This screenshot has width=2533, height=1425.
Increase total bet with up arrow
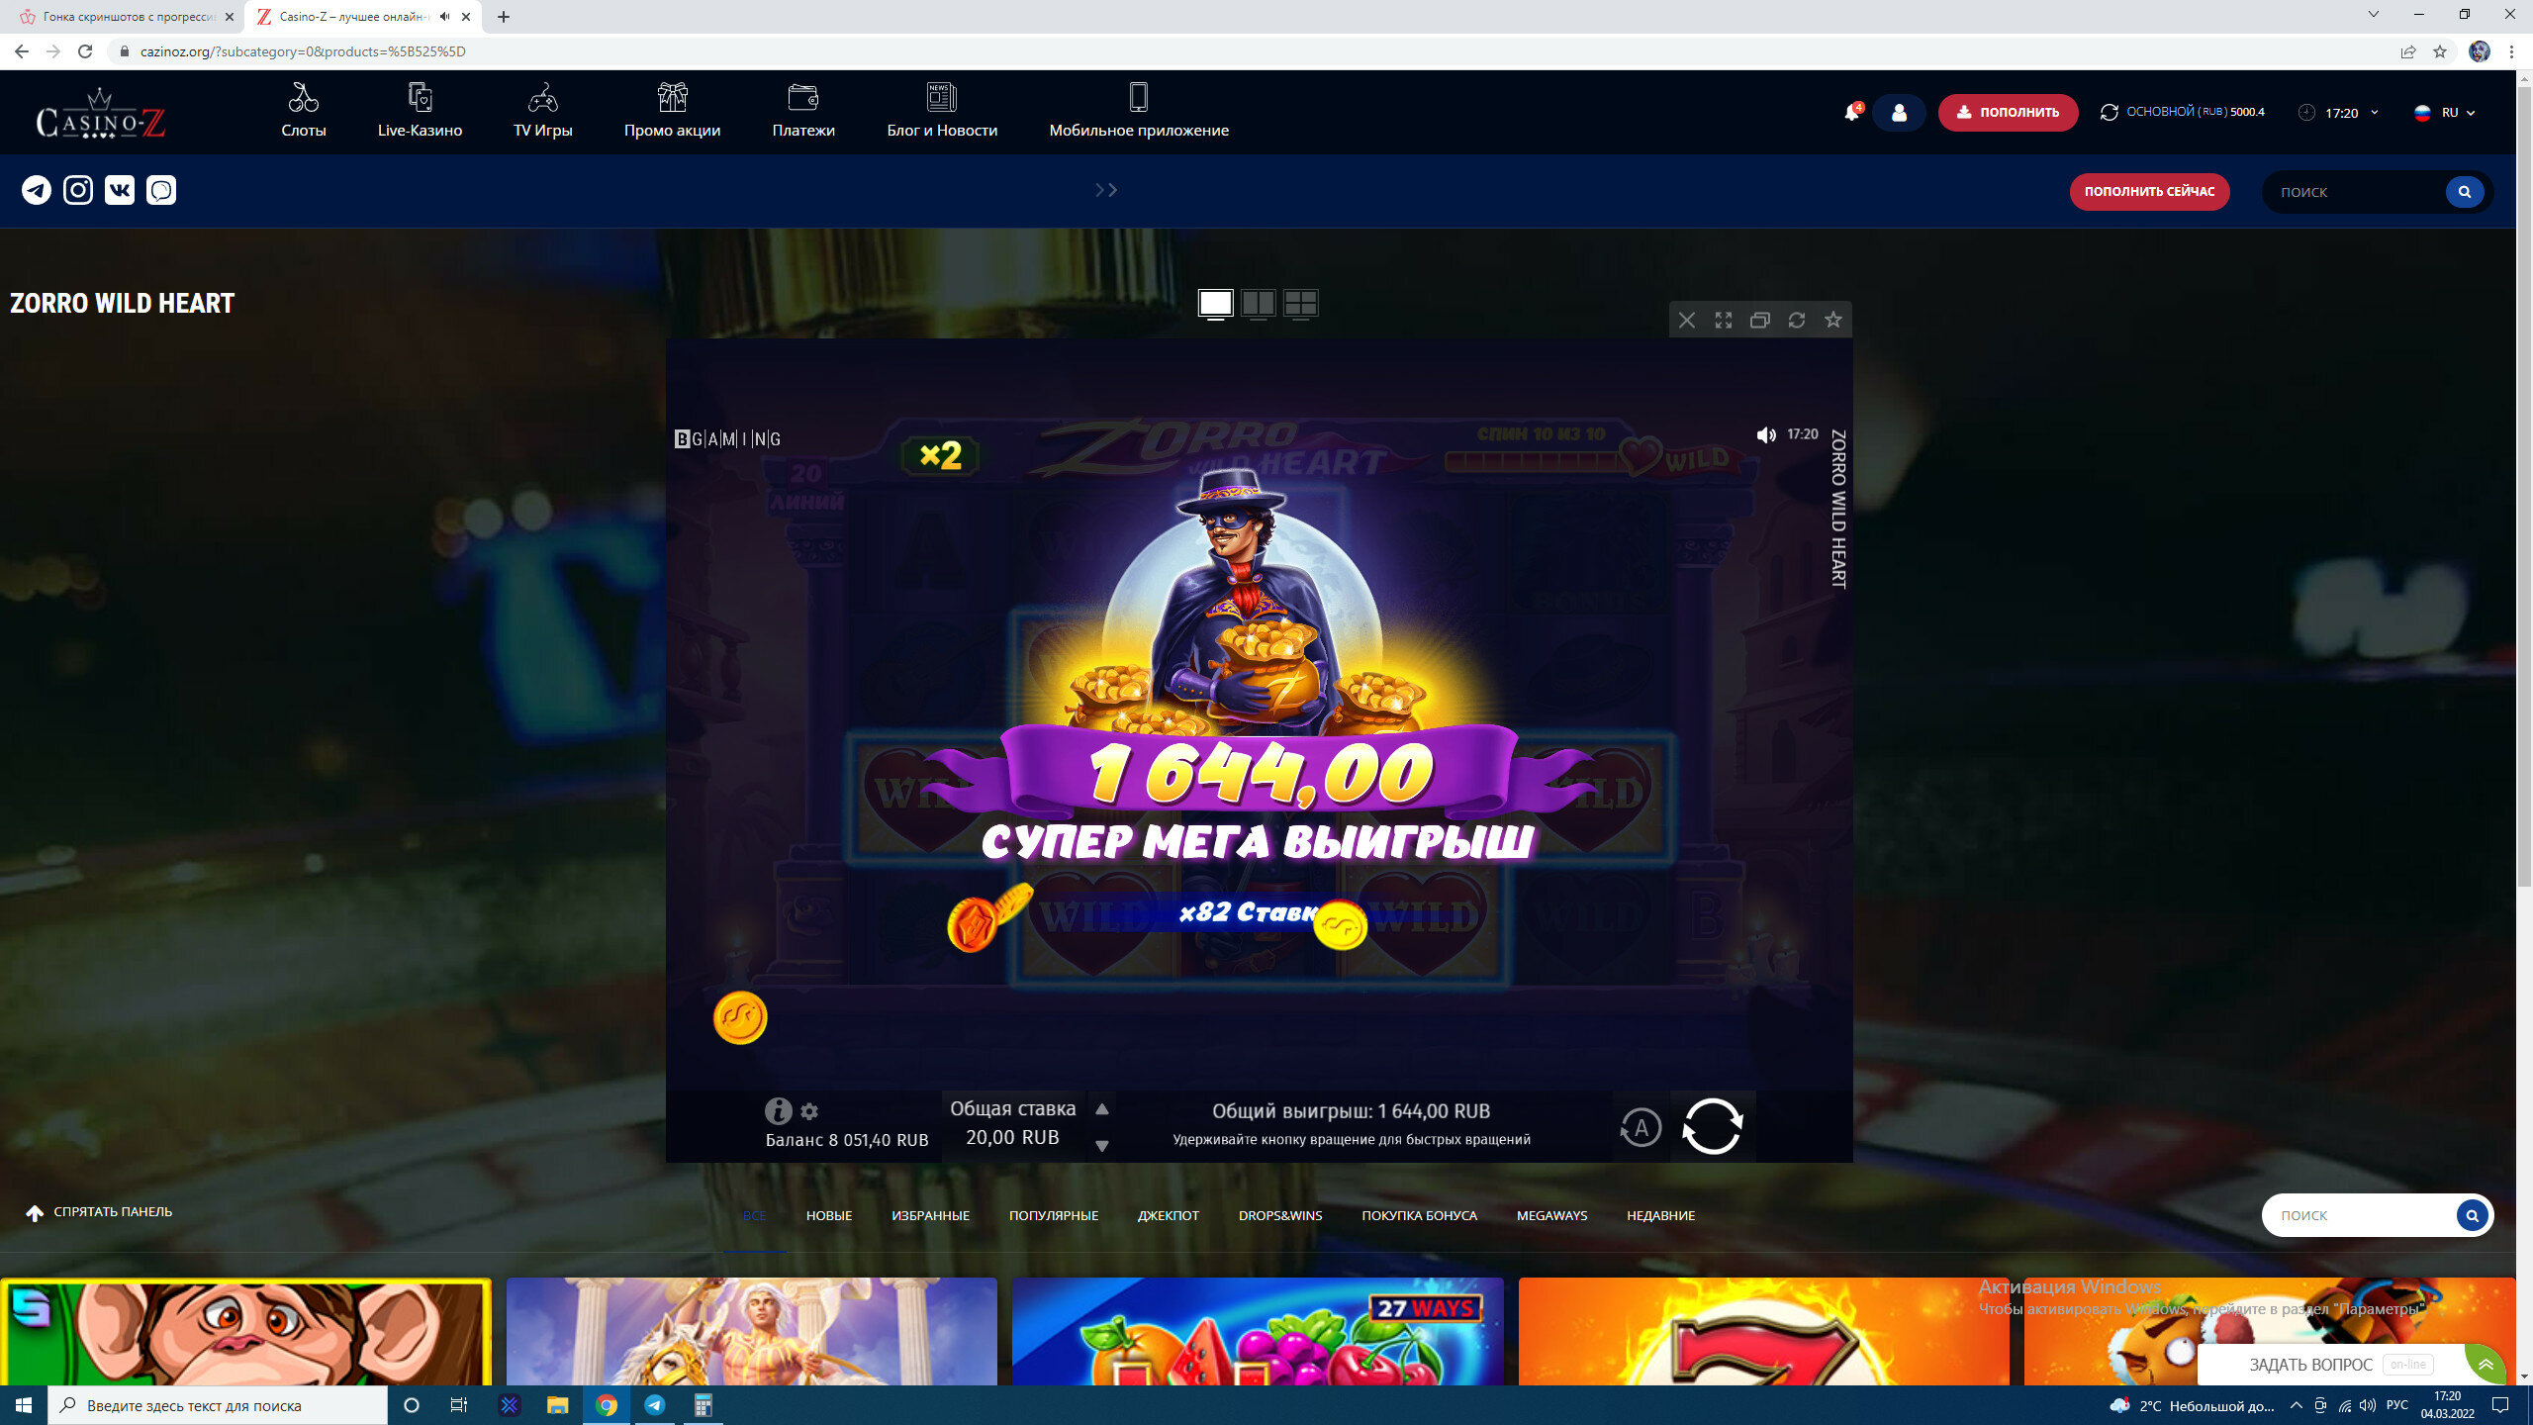[x=1101, y=1109]
